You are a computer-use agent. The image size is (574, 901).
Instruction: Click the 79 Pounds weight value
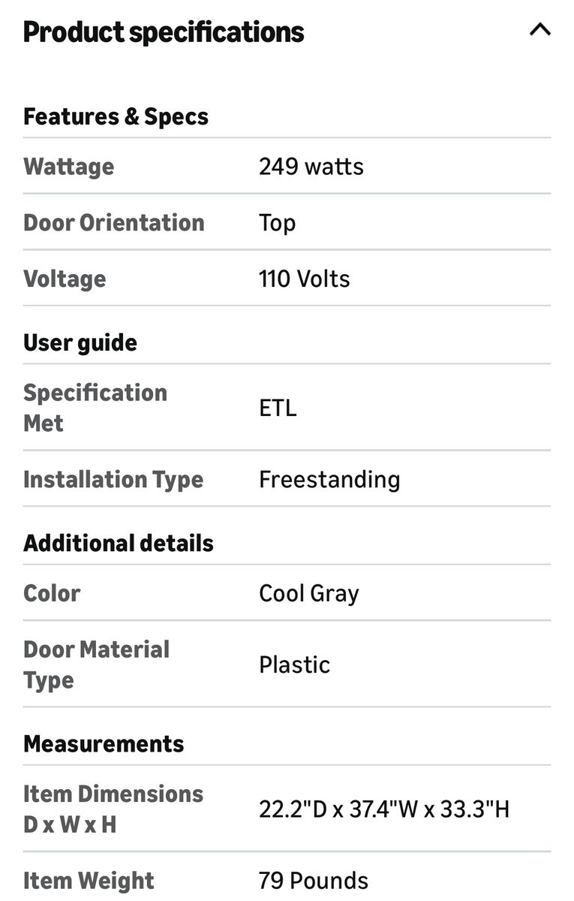[x=313, y=880]
